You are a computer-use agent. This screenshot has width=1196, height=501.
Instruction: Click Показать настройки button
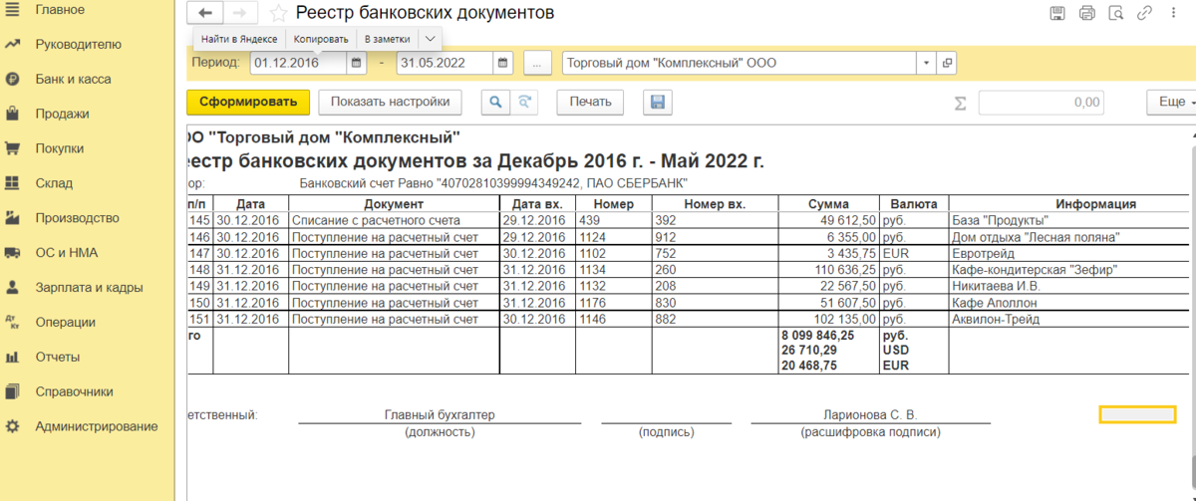391,102
